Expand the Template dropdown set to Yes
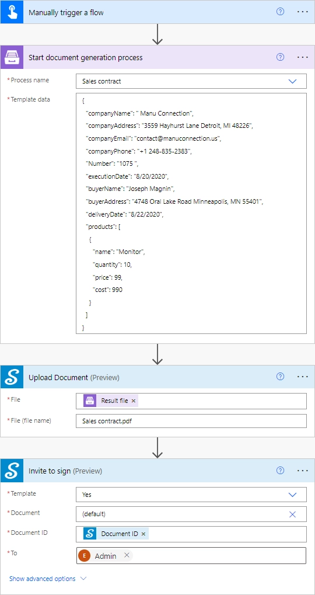 [292, 495]
